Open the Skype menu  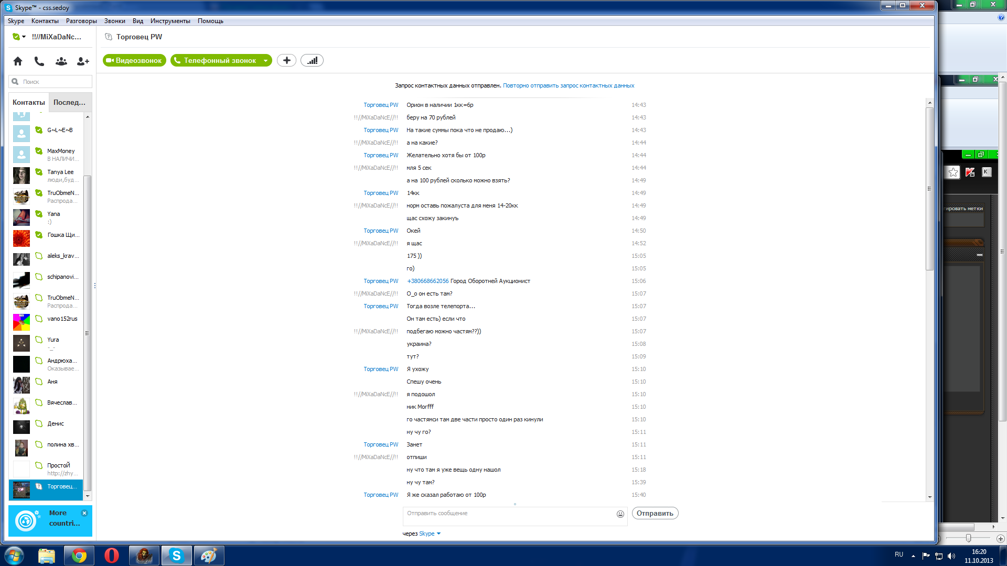16,21
